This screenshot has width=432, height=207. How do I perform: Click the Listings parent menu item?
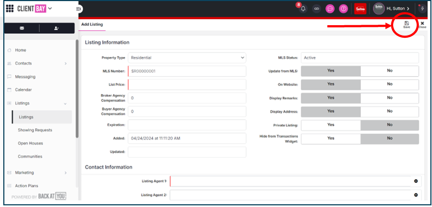22,103
